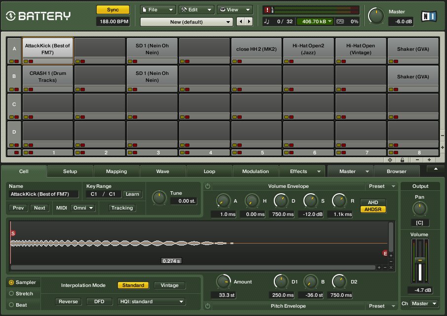Switch to the Modulation tab
This screenshot has width=447, height=316.
(x=256, y=172)
